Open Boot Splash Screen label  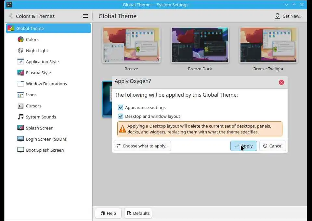[x=45, y=150]
